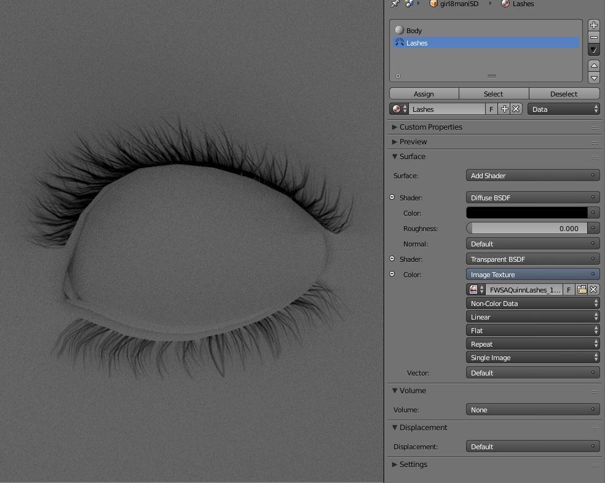Open Vector Default dropdown
The width and height of the screenshot is (605, 483).
click(533, 373)
